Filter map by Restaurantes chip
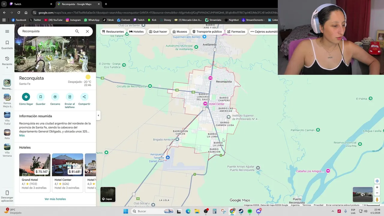The height and width of the screenshot is (216, 384). (x=113, y=31)
